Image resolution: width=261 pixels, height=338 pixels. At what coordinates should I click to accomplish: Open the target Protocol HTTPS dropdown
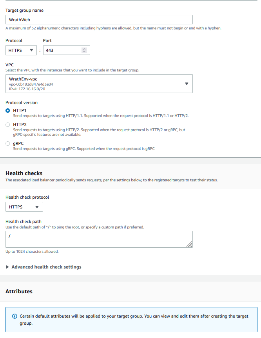tap(21, 50)
